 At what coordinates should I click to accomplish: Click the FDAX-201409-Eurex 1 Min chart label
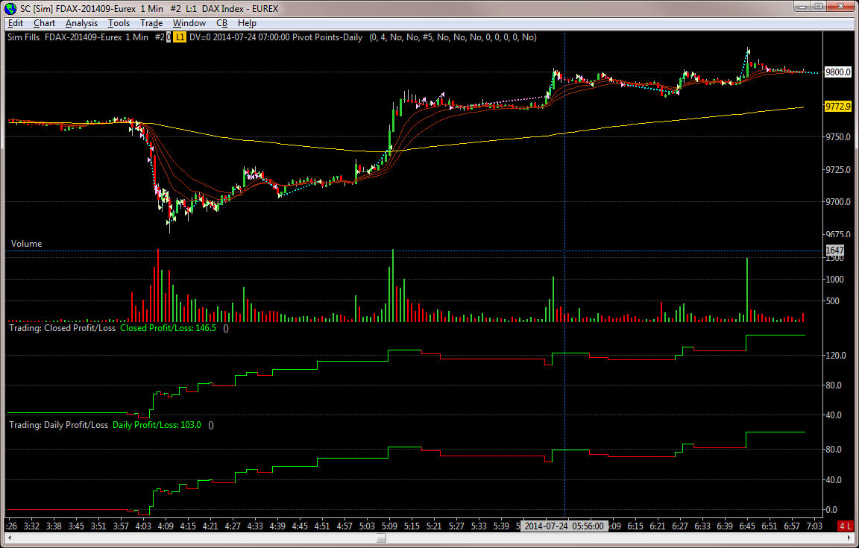pos(96,37)
